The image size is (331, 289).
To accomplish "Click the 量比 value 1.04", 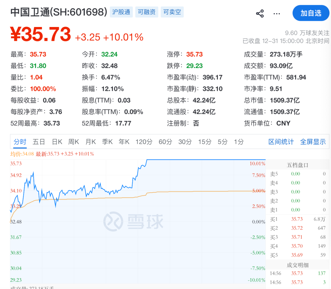I will pyautogui.click(x=36, y=77).
